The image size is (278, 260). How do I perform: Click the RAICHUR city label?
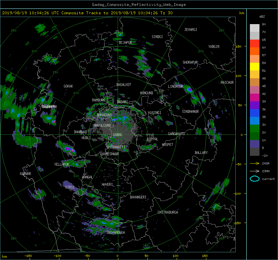227,83
